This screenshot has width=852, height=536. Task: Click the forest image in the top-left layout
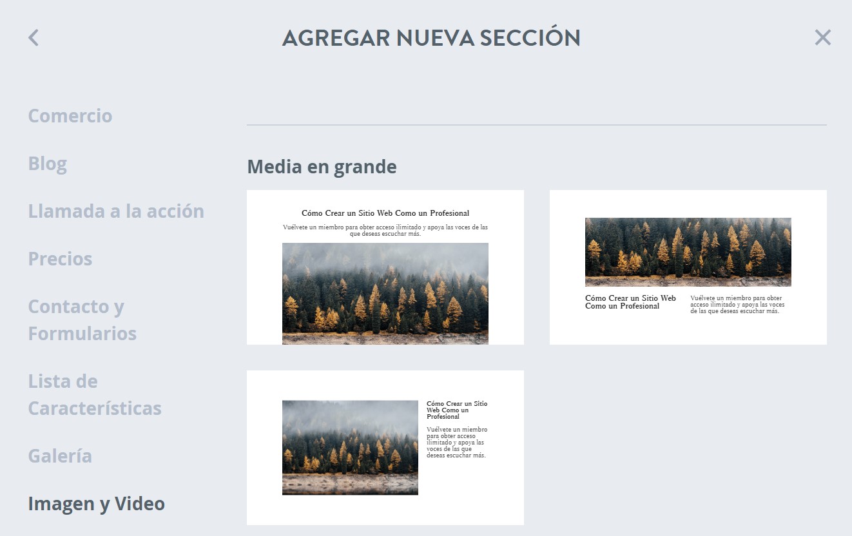pos(385,293)
